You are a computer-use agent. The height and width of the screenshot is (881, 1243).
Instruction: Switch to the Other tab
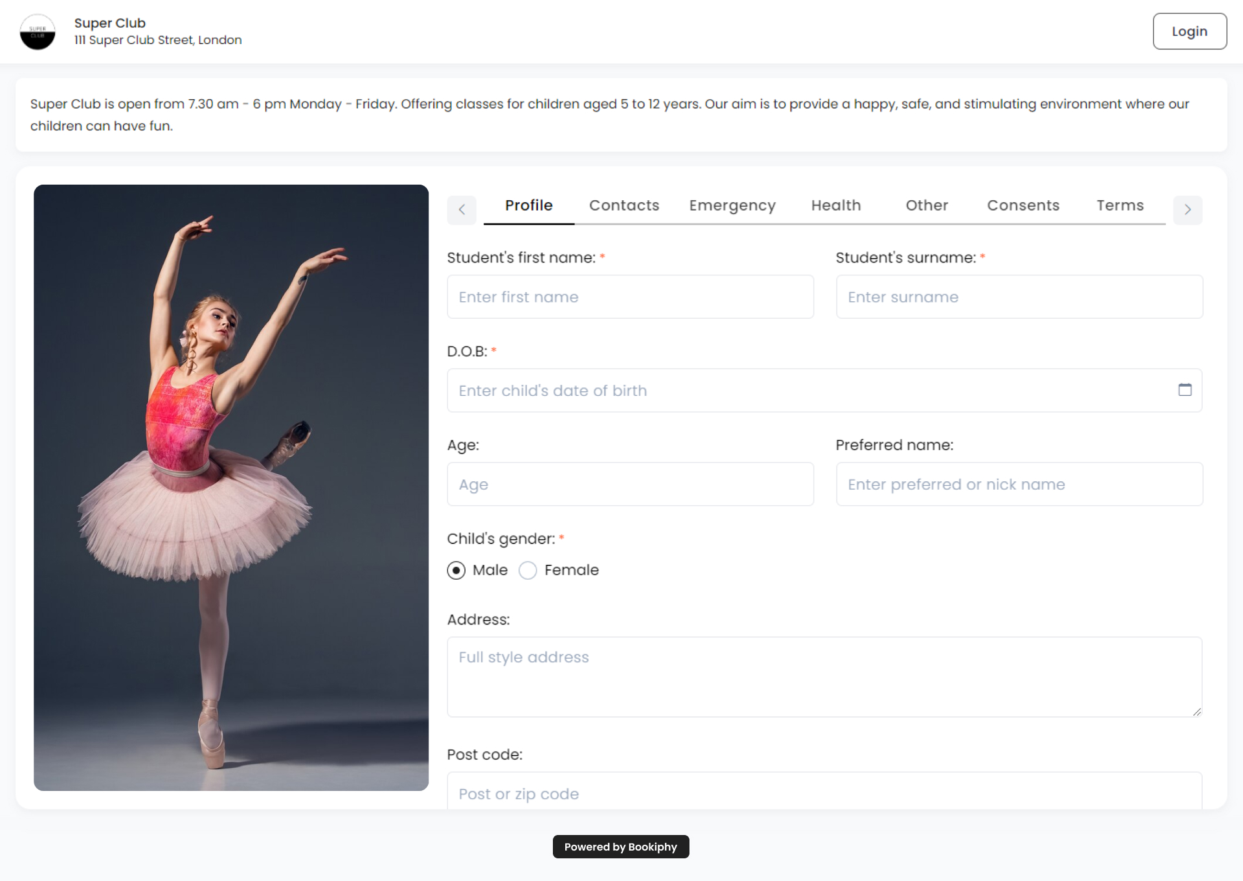pyautogui.click(x=926, y=205)
